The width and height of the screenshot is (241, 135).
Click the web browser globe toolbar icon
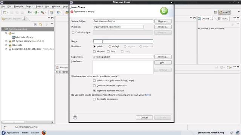tap(58, 12)
